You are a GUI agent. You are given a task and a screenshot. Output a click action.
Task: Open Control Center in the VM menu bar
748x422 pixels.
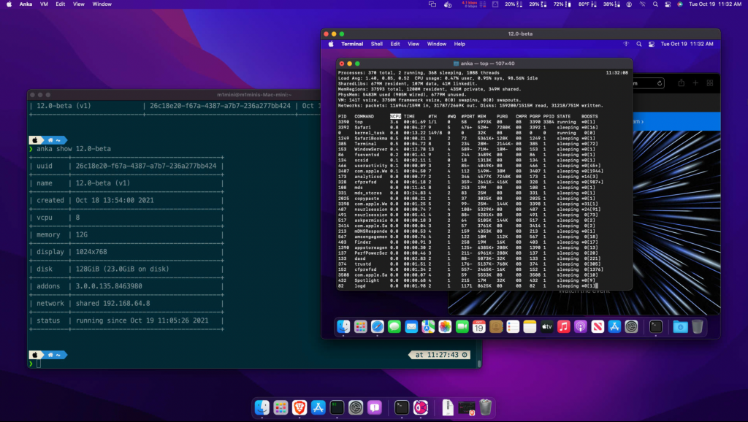[651, 44]
